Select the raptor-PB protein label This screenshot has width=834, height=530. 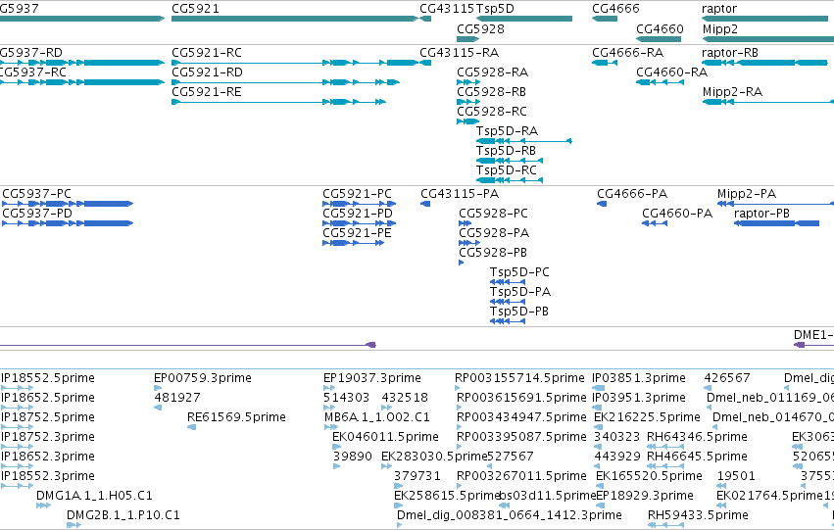tap(761, 214)
